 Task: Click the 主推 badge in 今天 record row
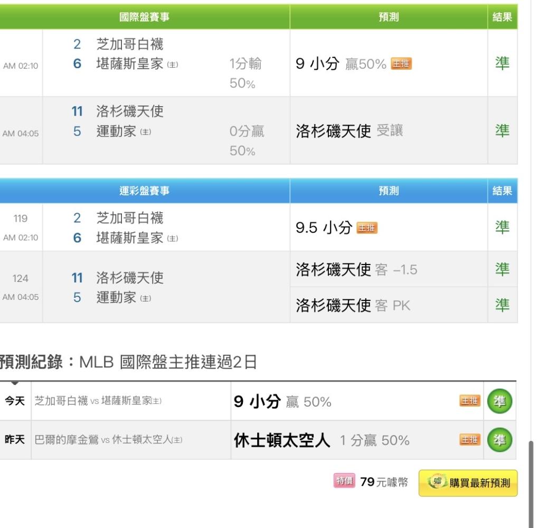tap(470, 401)
